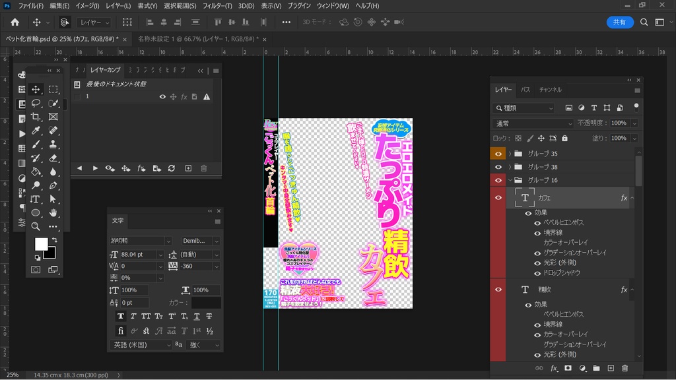Select the Clone Stamp tool
This screenshot has width=676, height=380.
(x=53, y=144)
